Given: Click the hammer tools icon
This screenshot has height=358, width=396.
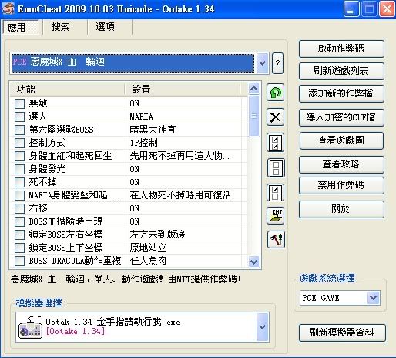Looking at the screenshot, I should coord(276,239).
